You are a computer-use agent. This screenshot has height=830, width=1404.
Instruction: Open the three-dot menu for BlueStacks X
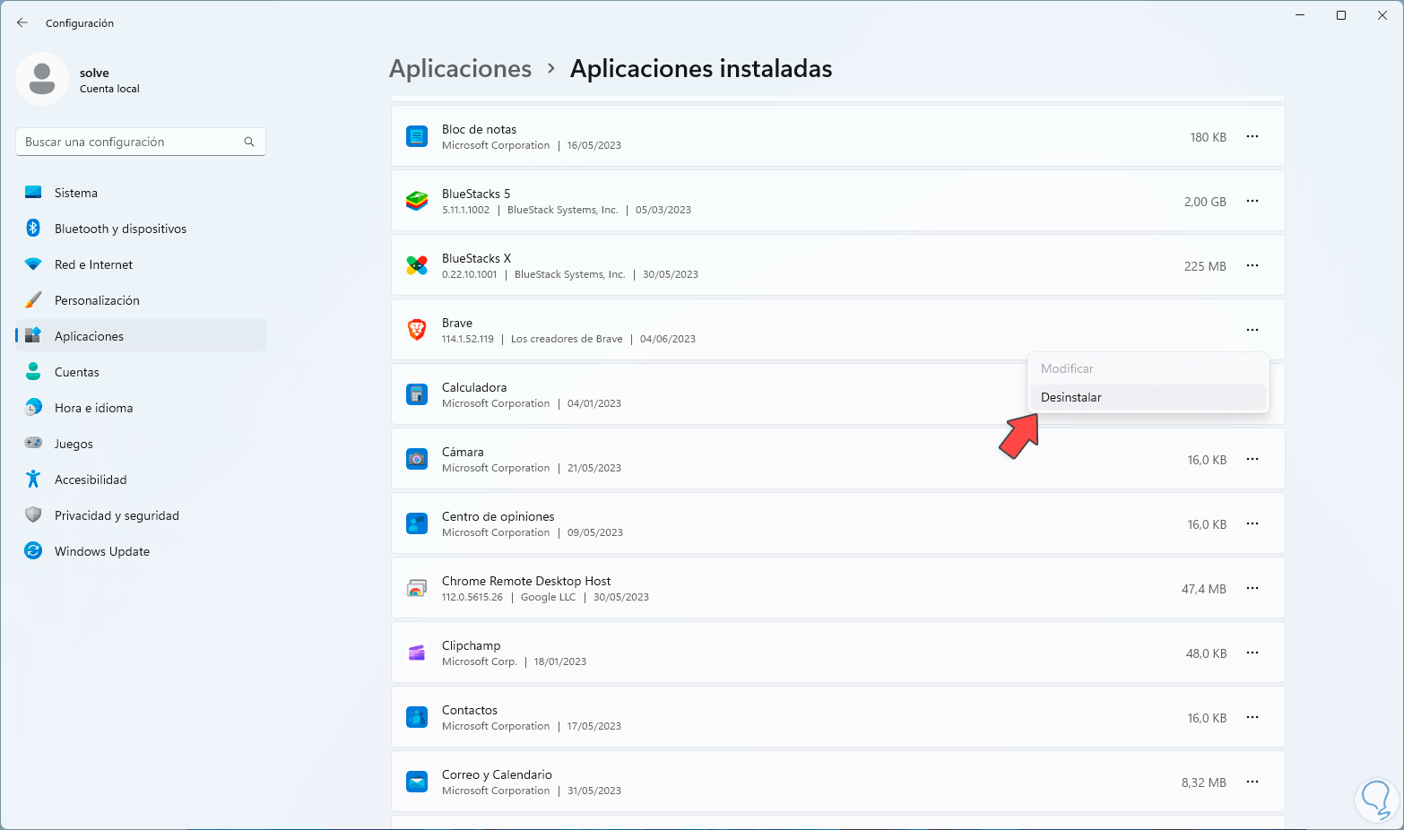(1252, 265)
